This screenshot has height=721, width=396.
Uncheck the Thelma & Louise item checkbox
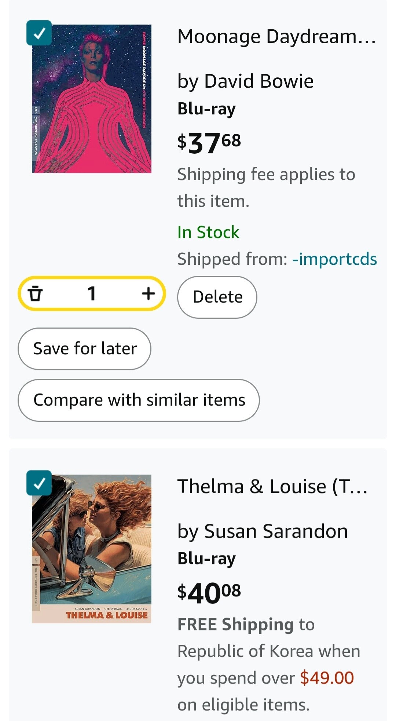coord(39,483)
